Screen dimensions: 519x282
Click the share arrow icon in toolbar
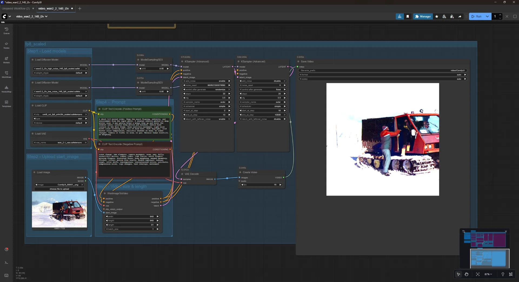[460, 16]
